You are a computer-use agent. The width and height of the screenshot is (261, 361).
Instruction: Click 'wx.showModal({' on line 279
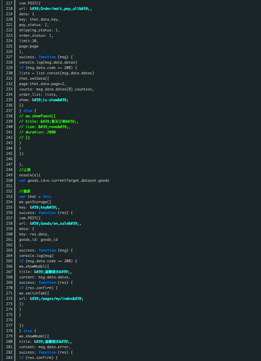tap(34, 336)
